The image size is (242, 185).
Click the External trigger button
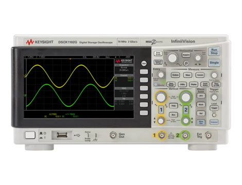click(x=214, y=122)
